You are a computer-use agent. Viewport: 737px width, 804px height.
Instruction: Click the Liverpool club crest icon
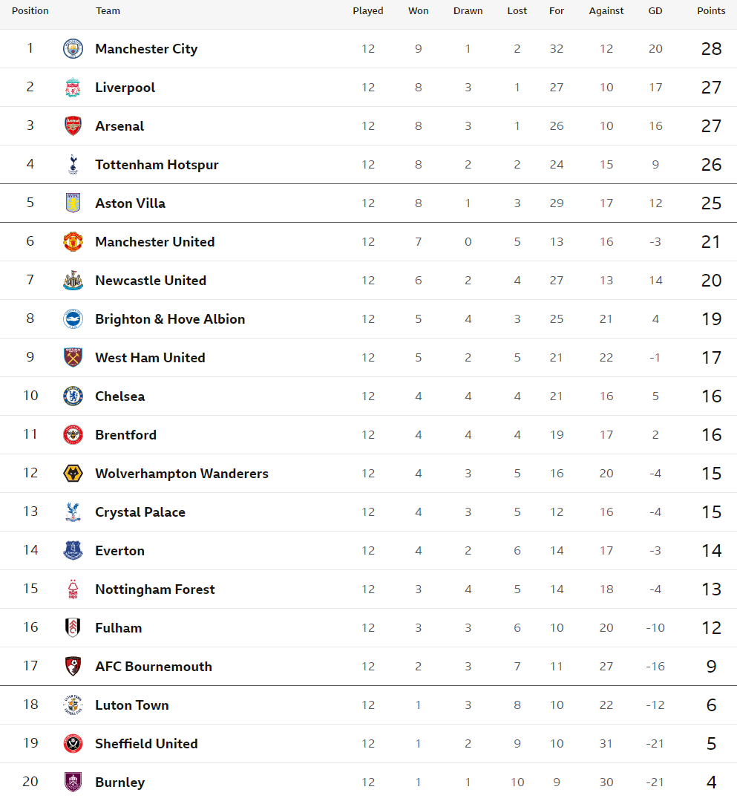click(73, 87)
